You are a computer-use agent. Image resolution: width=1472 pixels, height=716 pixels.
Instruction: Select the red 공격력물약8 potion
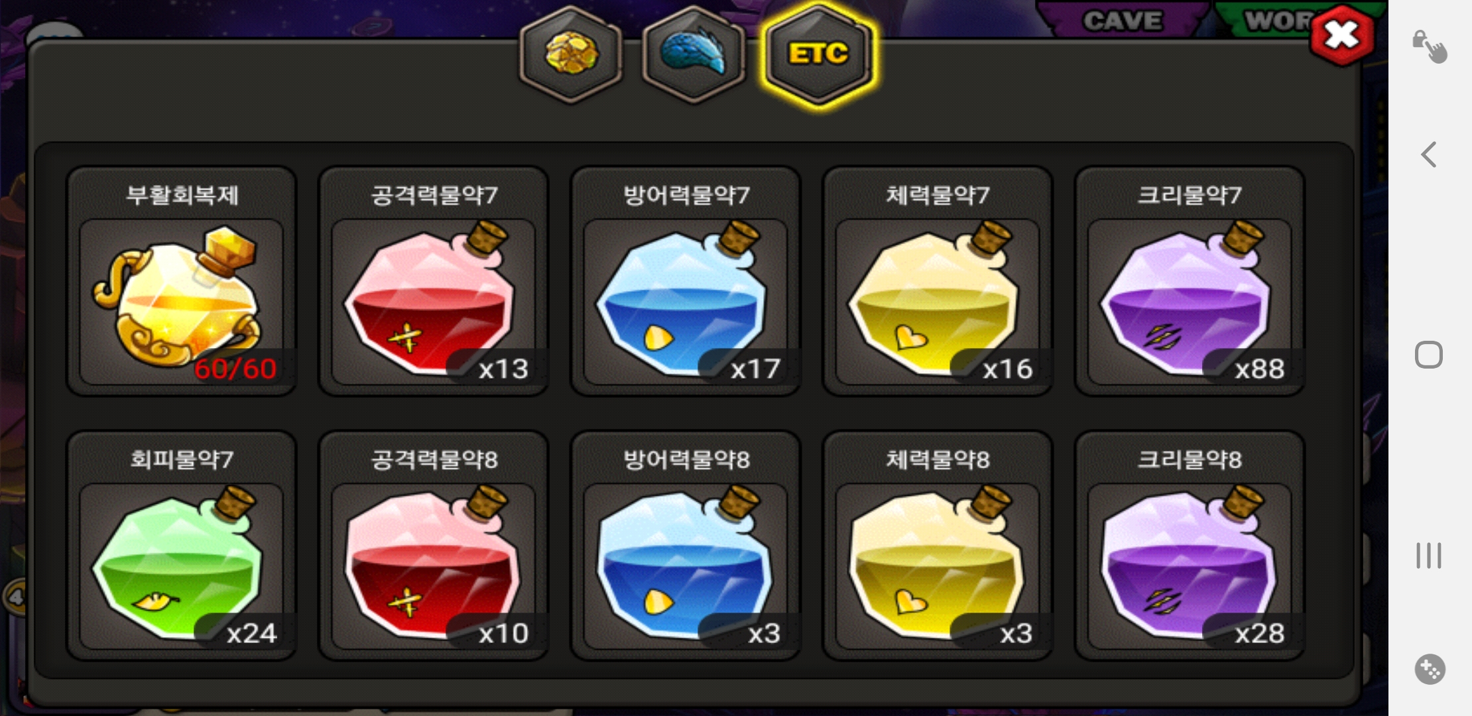coord(433,546)
